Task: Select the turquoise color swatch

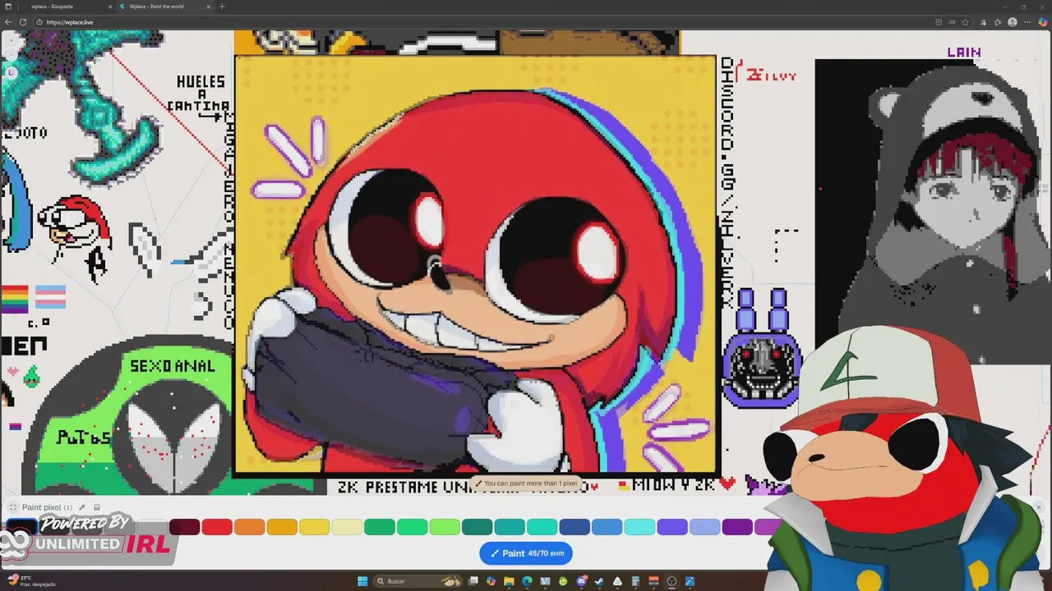Action: tap(542, 527)
